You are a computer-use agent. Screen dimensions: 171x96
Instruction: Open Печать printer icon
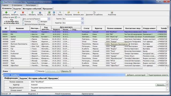(x=40, y=13)
